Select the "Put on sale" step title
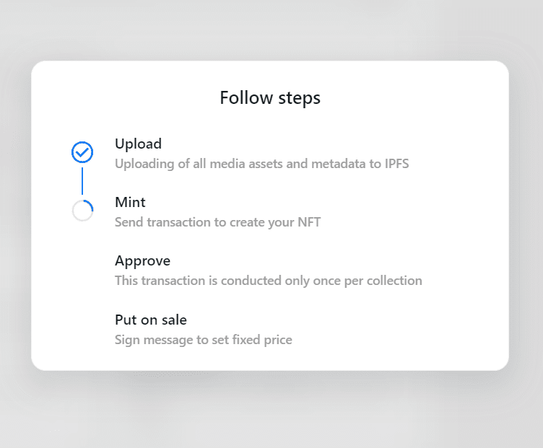The height and width of the screenshot is (448, 543). tap(150, 320)
